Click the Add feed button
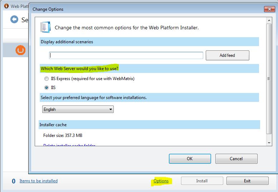278x192 pixels. [227, 55]
